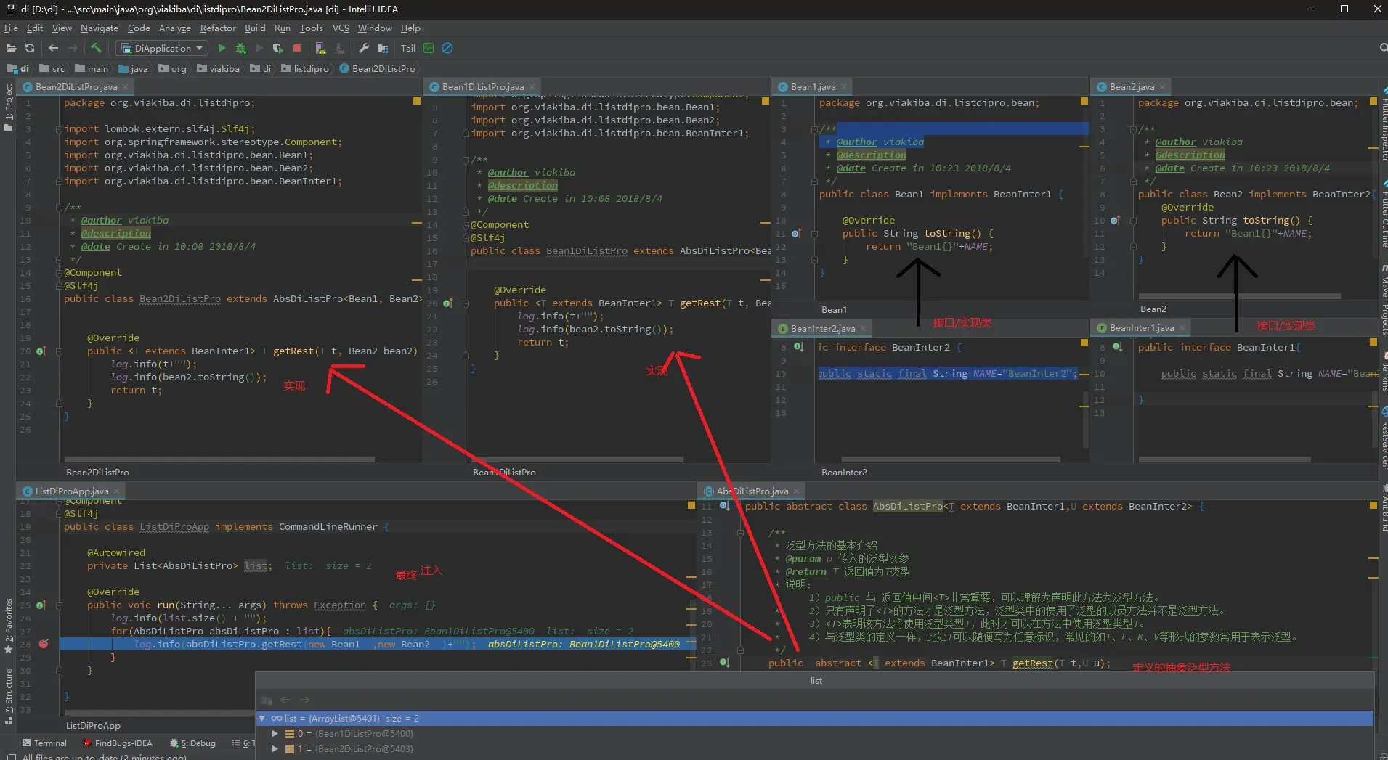Stop the running process with red square
Viewport: 1388px width, 760px height.
(297, 48)
